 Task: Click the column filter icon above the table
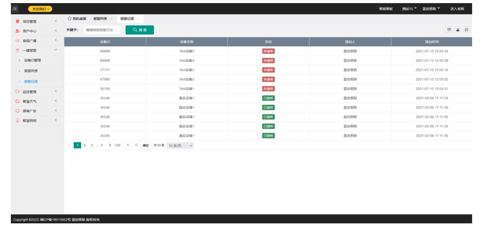click(449, 30)
